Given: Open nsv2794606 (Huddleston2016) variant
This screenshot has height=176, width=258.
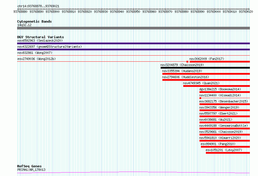Looking at the screenshot, I should click(186, 77).
